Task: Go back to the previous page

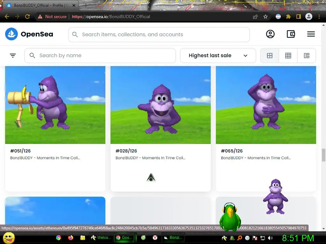Action: (7, 17)
